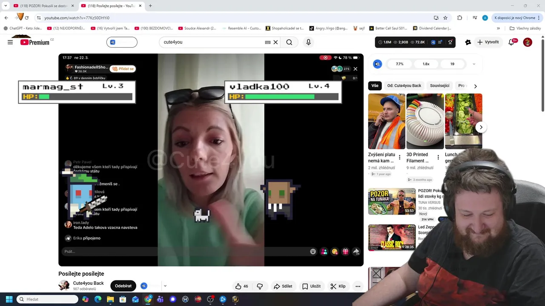The image size is (545, 306).
Task: Clear the search query with X
Action: 275,42
